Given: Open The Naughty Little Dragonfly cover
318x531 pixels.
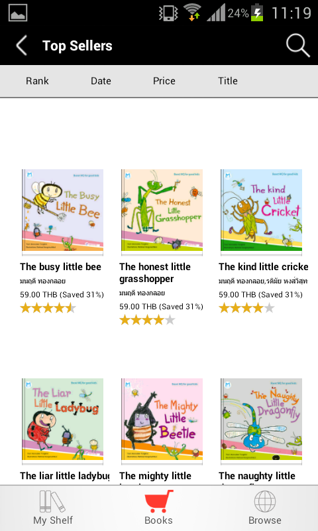Looking at the screenshot, I should point(261,419).
